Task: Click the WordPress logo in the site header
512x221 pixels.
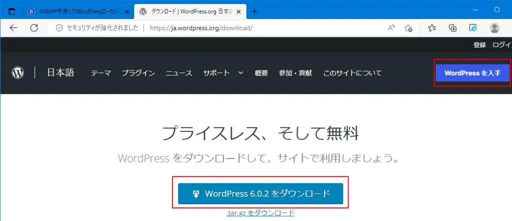Action: (18, 73)
